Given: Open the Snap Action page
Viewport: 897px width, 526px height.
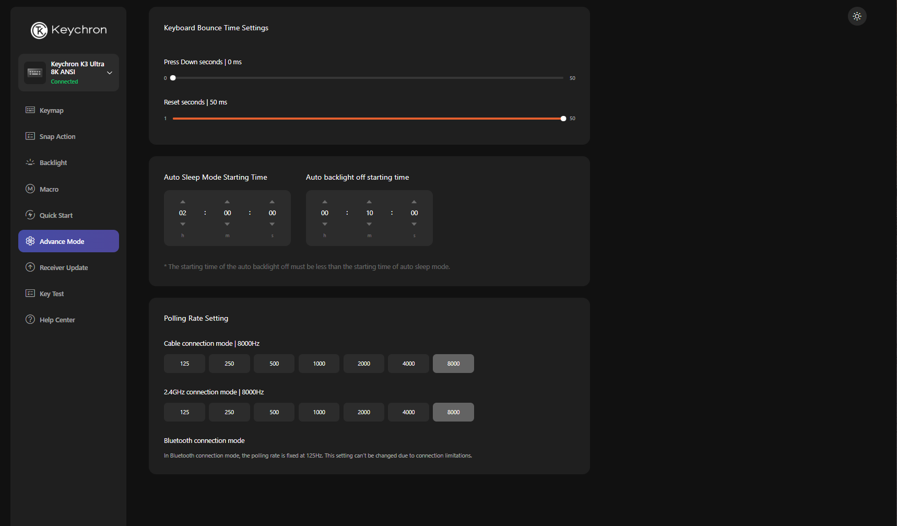Looking at the screenshot, I should point(68,136).
